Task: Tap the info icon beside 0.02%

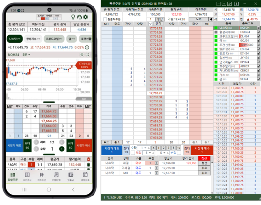Action: (x=87, y=47)
